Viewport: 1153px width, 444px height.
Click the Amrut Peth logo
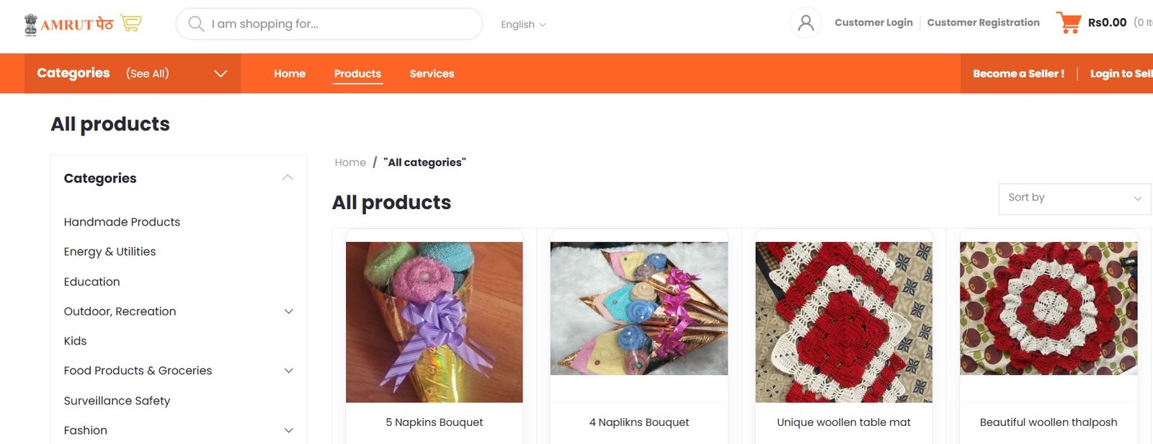coord(82,24)
